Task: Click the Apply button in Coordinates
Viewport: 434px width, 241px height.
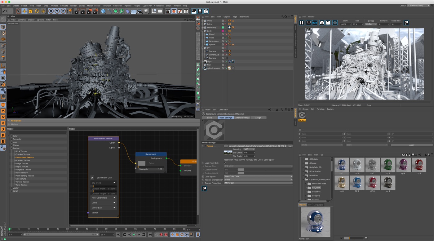Action: coord(411,145)
